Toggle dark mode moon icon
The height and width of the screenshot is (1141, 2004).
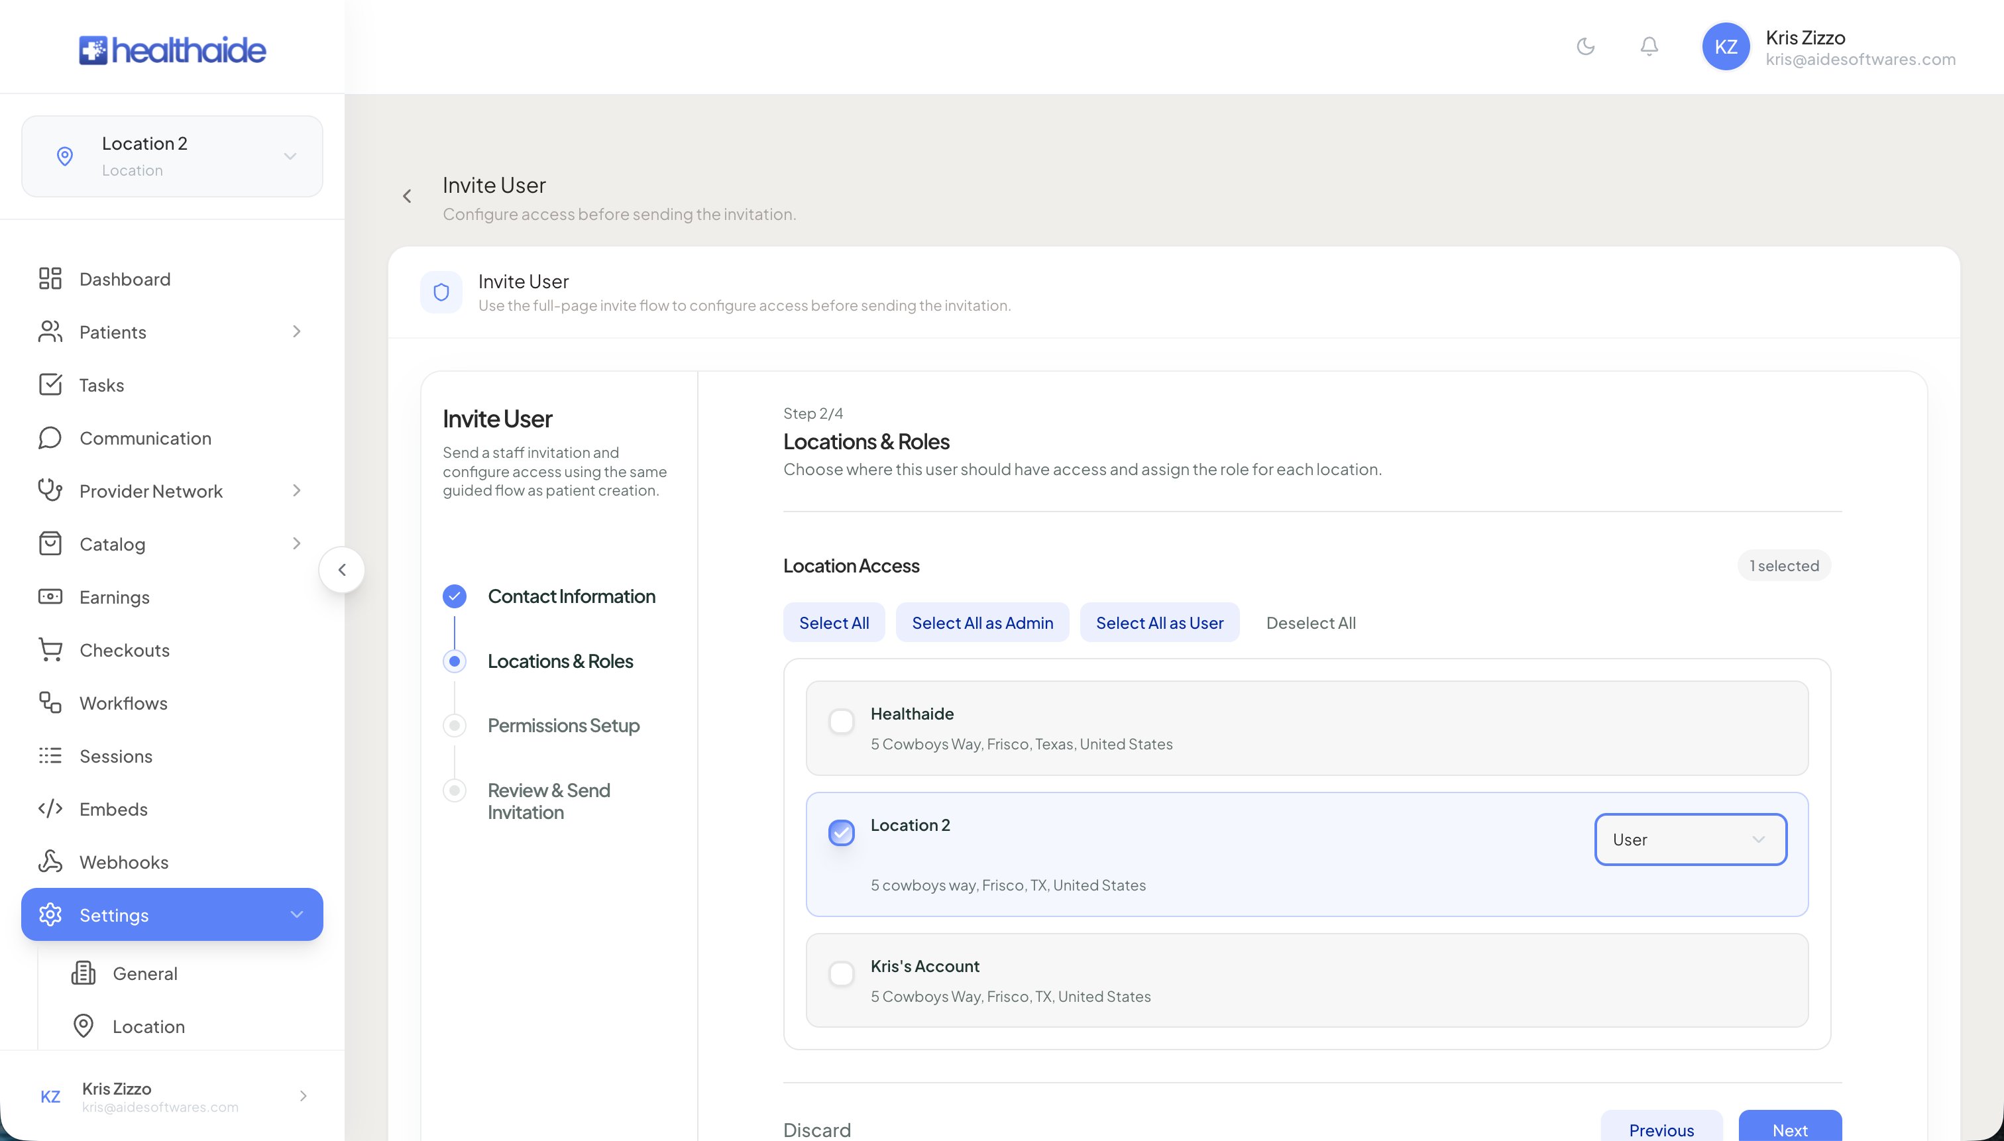point(1585,46)
